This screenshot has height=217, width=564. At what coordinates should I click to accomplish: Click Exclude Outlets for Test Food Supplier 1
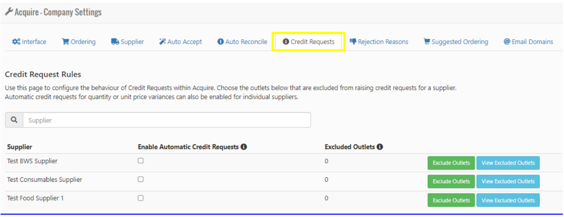451,200
